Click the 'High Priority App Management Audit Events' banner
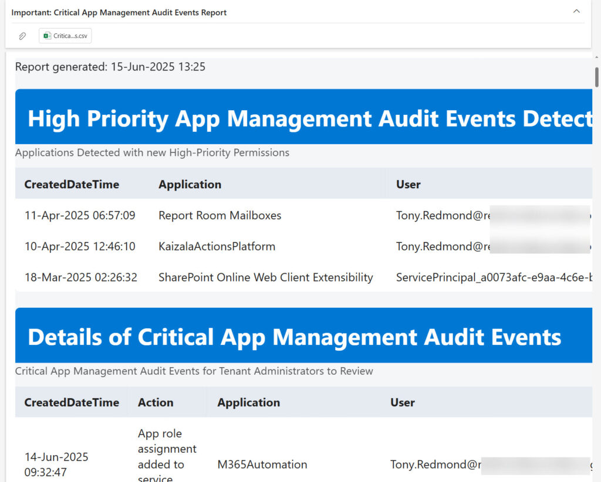The image size is (601, 482). [x=303, y=117]
